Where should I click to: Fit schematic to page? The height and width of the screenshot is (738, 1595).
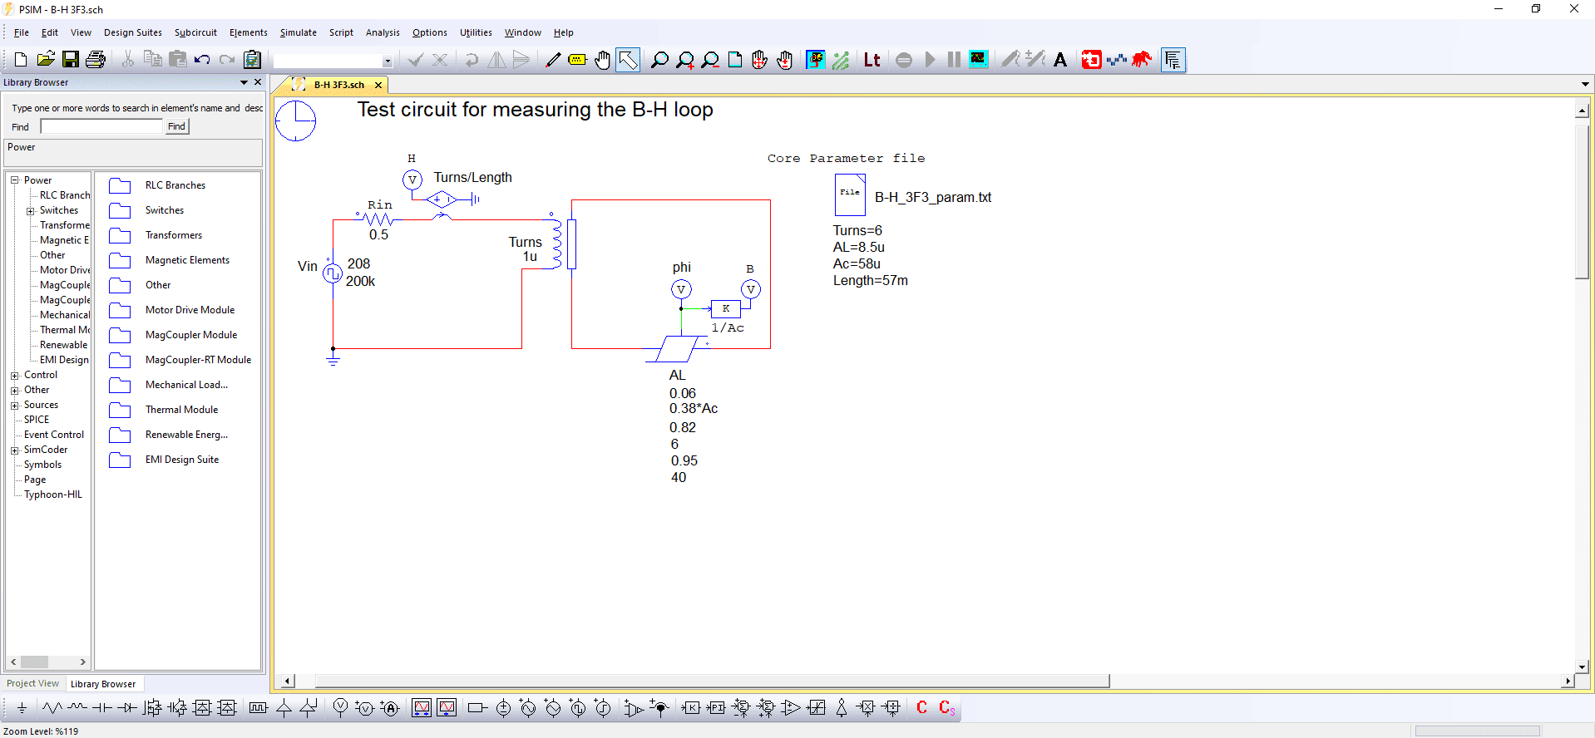point(735,60)
